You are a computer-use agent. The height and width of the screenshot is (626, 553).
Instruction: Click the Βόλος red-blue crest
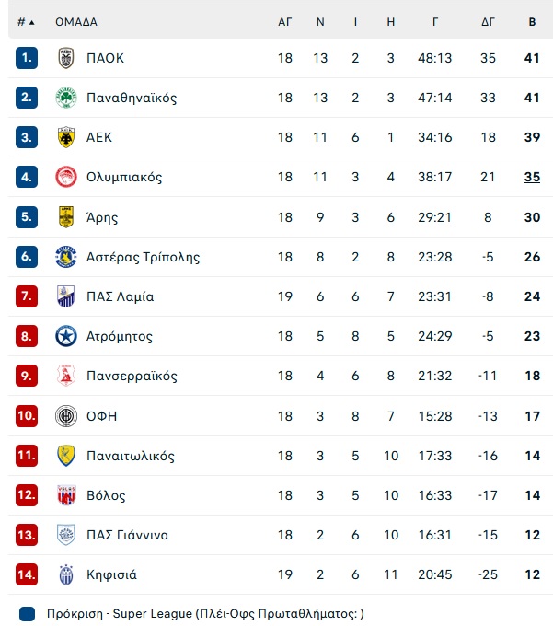coord(66,495)
